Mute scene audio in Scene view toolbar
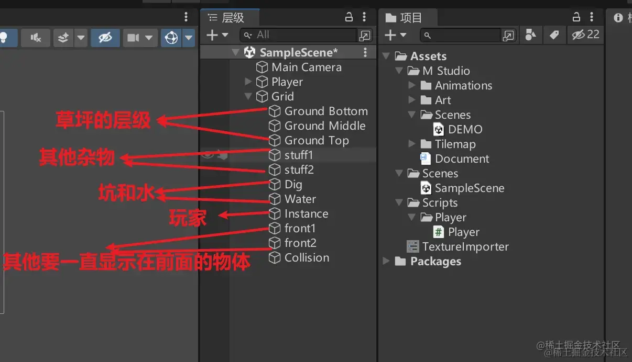 tap(36, 38)
